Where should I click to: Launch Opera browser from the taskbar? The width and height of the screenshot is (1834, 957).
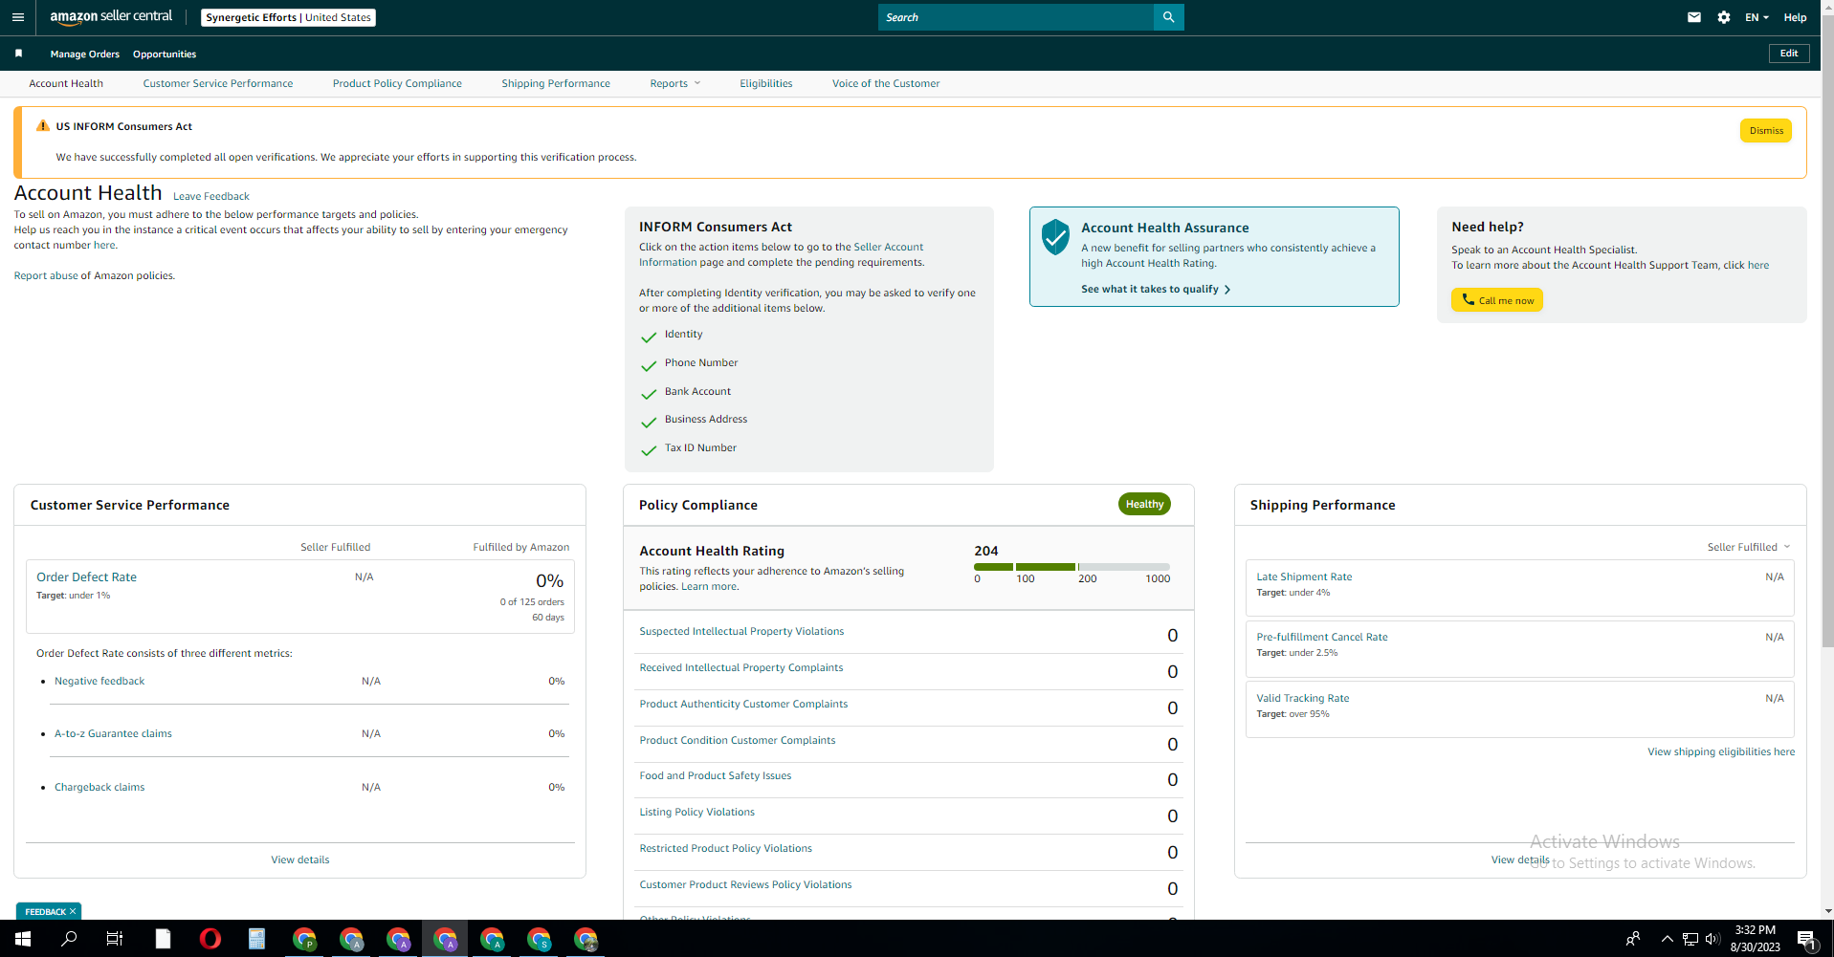click(210, 939)
